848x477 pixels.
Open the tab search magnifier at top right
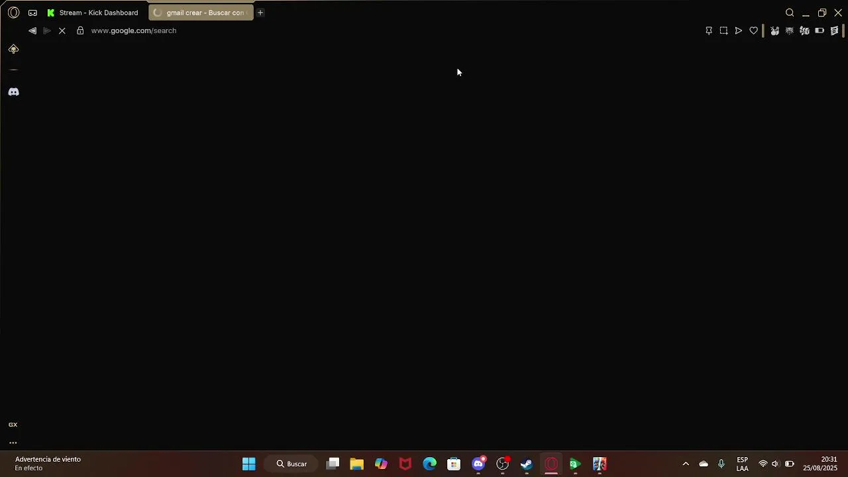coord(790,13)
